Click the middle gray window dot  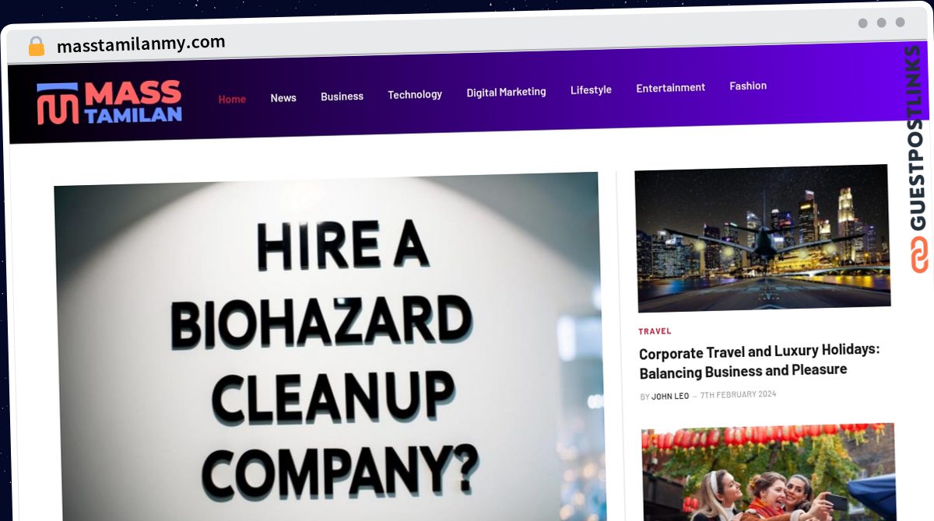tap(882, 23)
